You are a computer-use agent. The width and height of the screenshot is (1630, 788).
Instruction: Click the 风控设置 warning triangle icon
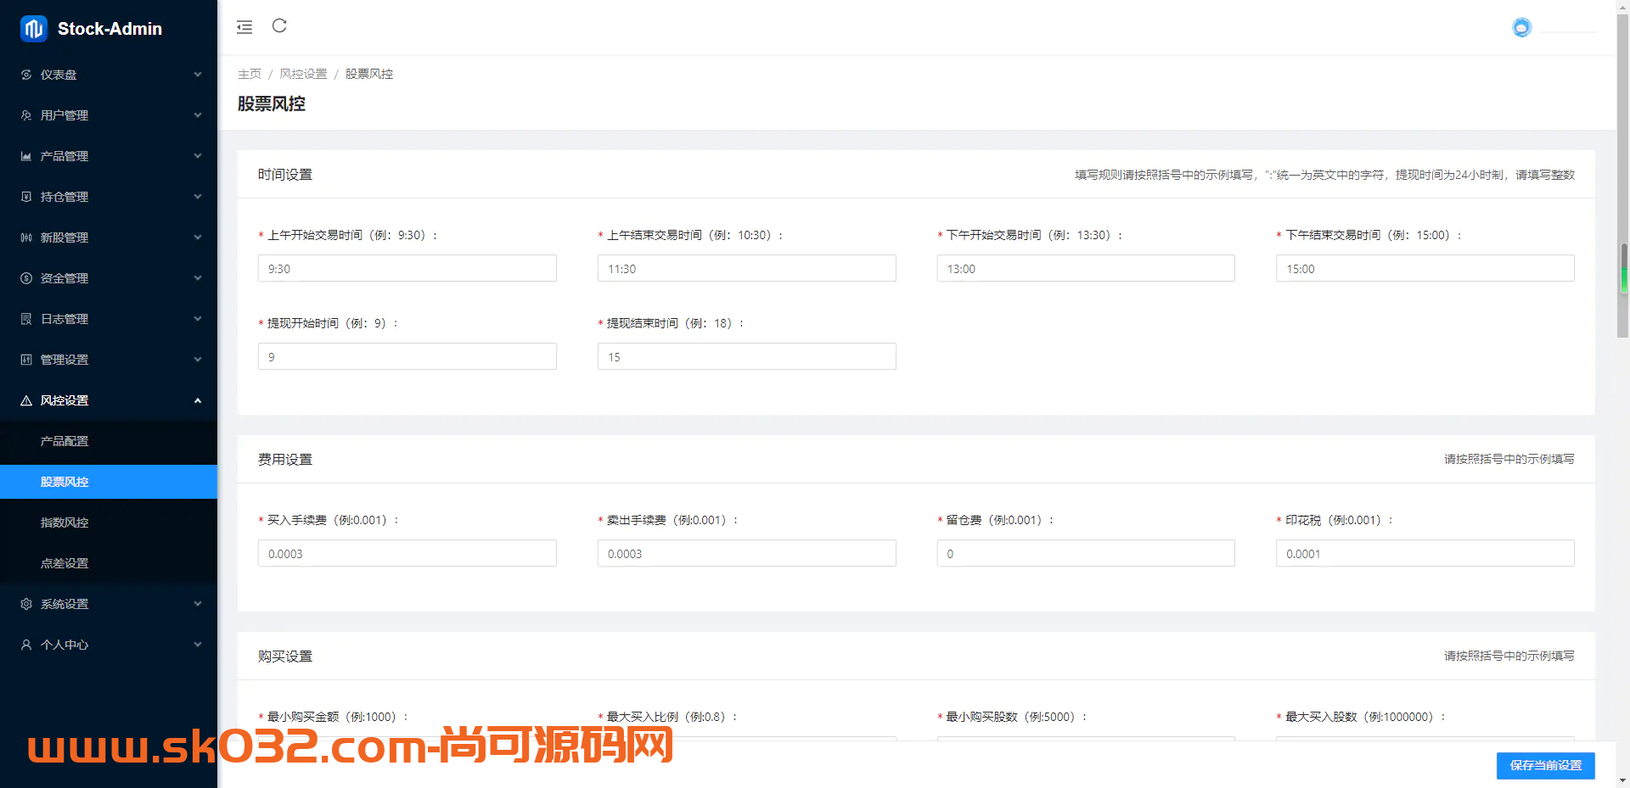(26, 400)
